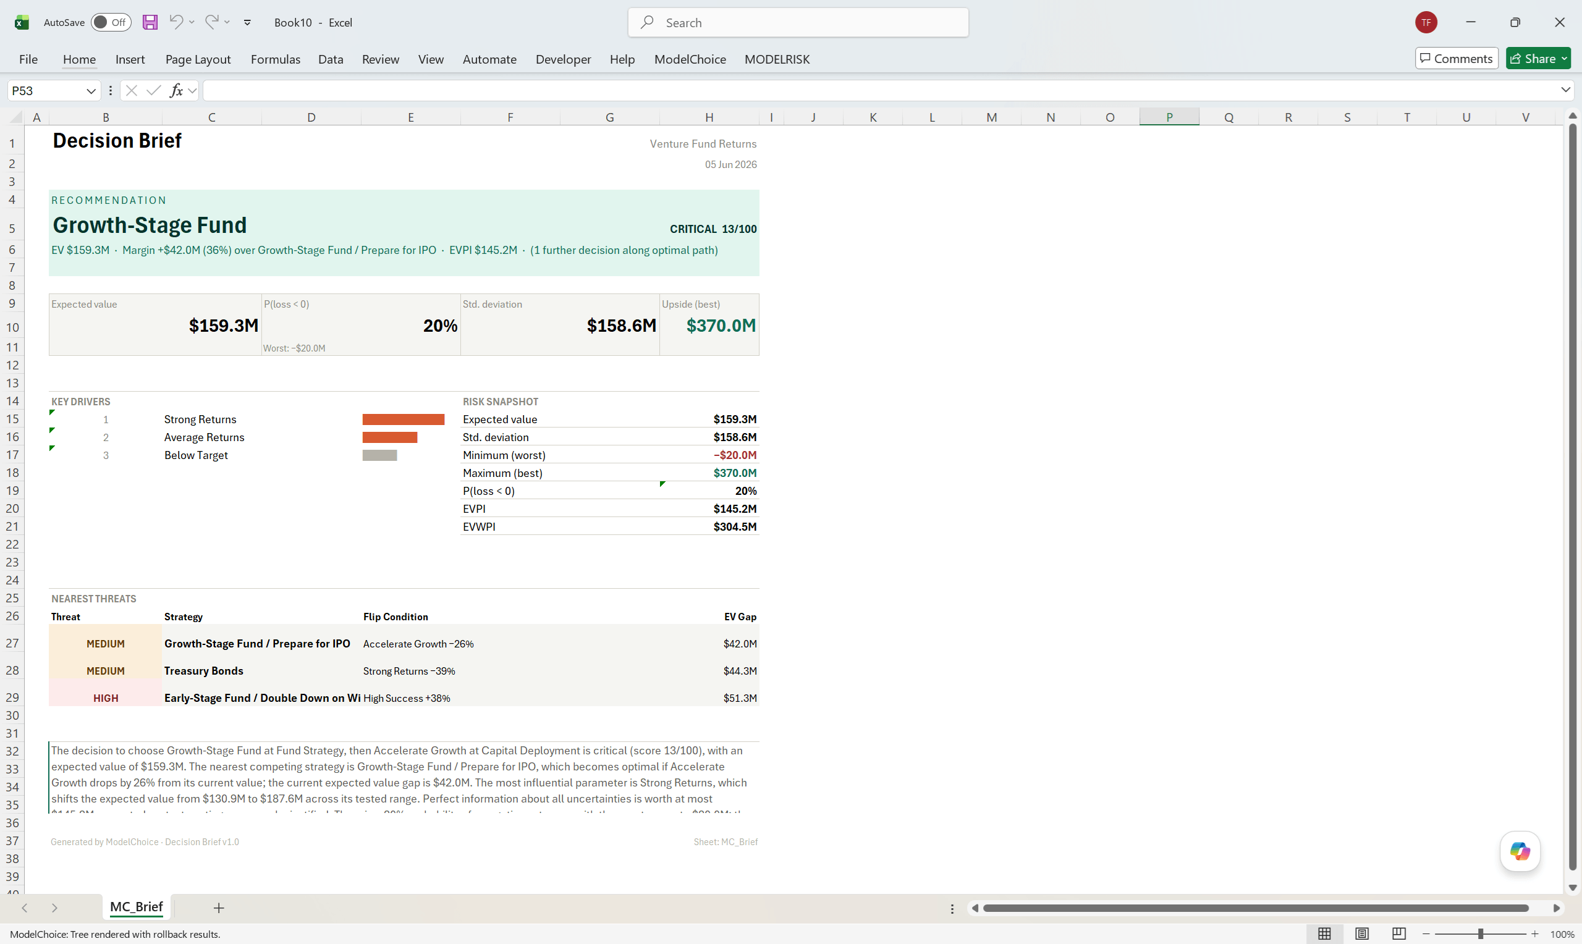Click the next sheet navigation arrow

[54, 908]
